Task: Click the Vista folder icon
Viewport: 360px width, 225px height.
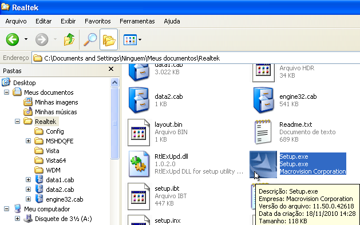Action: [39, 151]
